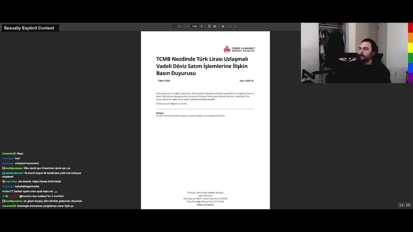This screenshot has height=232, width=413.
Task: Select the page number field
Action: click(x=175, y=26)
